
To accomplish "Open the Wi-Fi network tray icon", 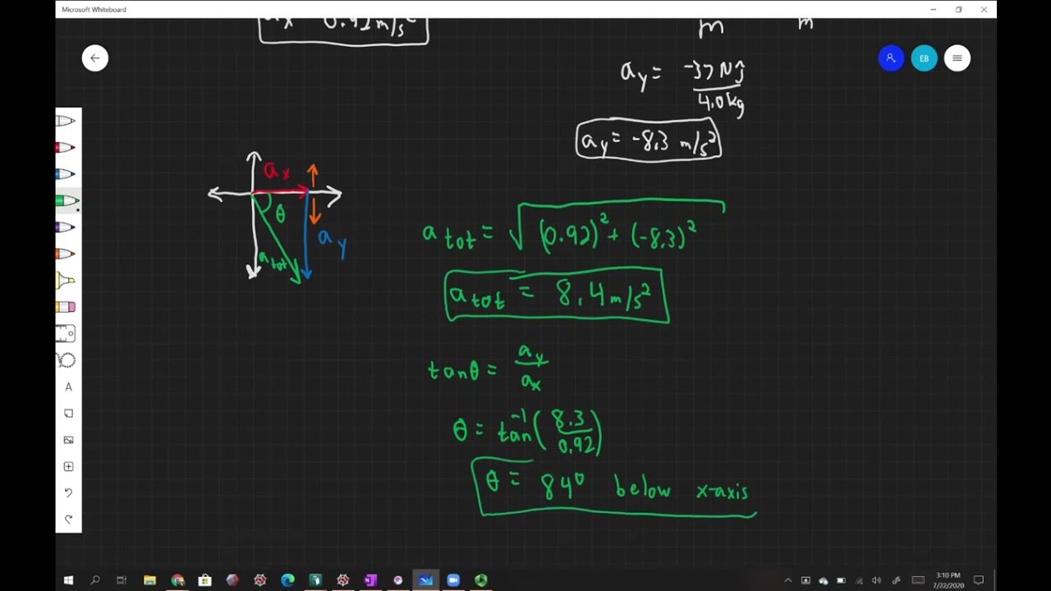I will coord(859,580).
